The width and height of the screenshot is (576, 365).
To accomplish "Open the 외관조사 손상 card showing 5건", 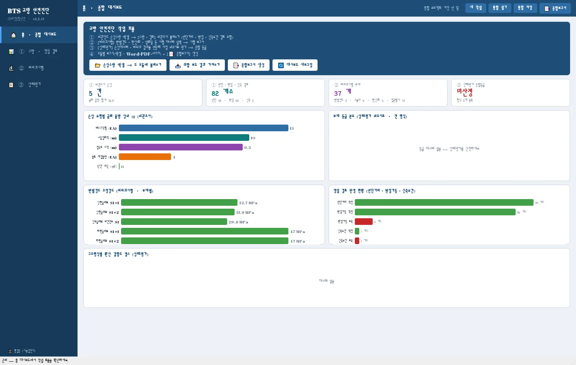I will (143, 93).
